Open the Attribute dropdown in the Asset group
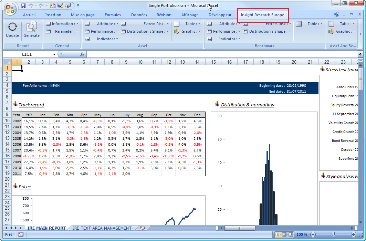Image resolution: width=366 pixels, height=241 pixels. (102, 24)
